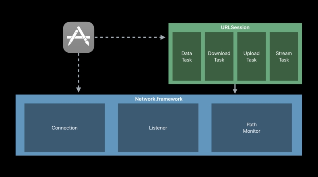This screenshot has width=318, height=177.
Task: Select the Download Task box
Action: [x=219, y=56]
